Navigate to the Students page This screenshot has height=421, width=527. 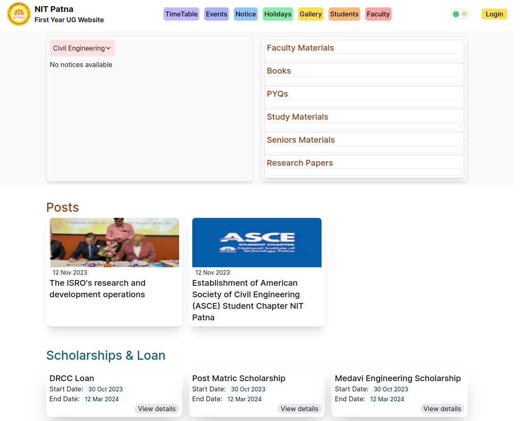pos(344,14)
